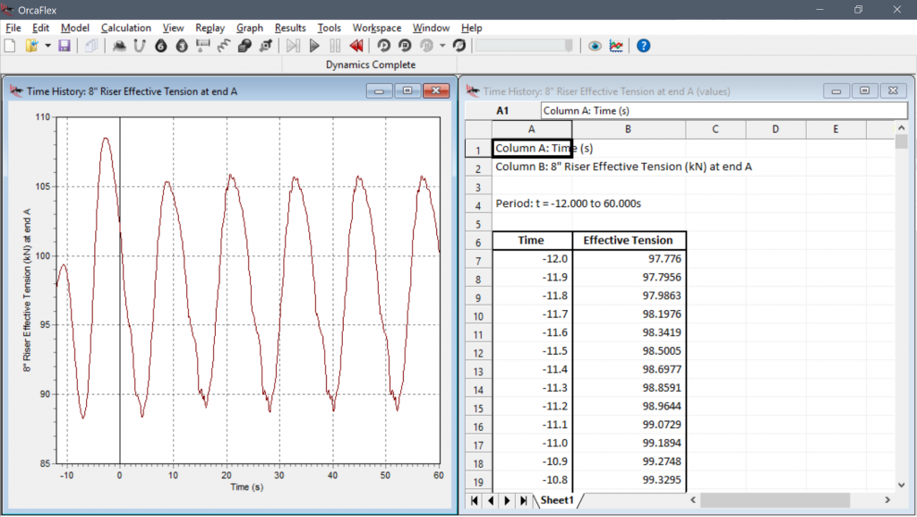917x517 pixels.
Task: Open the Edit menu
Action: [x=40, y=28]
